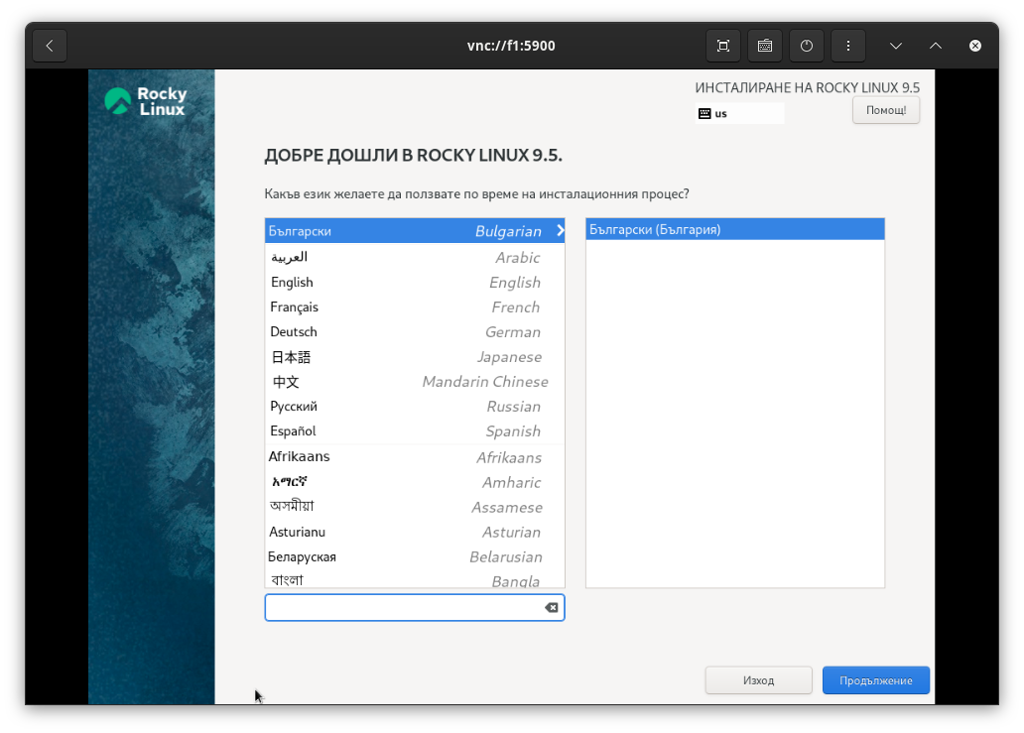Focus the language search input field

pos(402,608)
